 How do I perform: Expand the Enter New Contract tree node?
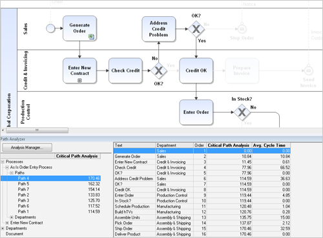pos(7,223)
